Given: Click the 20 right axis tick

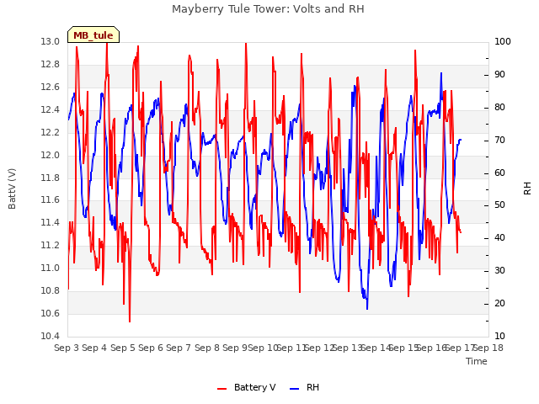Looking at the screenshot, I should point(499,303).
